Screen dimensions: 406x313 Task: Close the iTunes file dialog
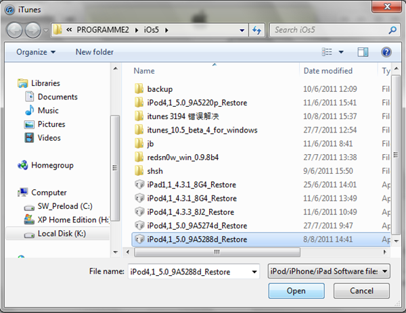(386, 6)
